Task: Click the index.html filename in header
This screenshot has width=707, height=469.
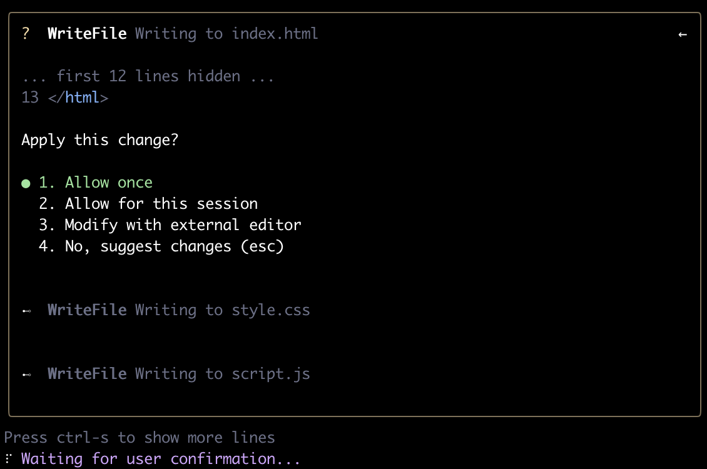Action: (275, 33)
